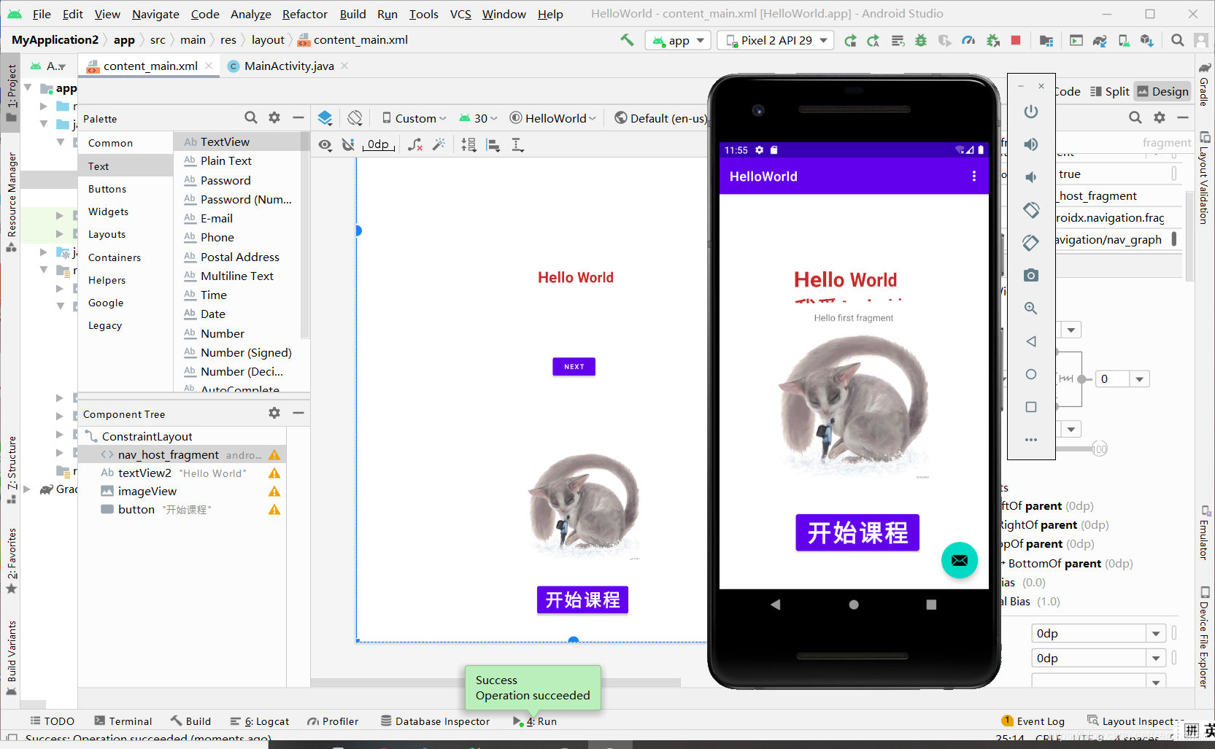Debug the app using the green bug icon

(921, 40)
